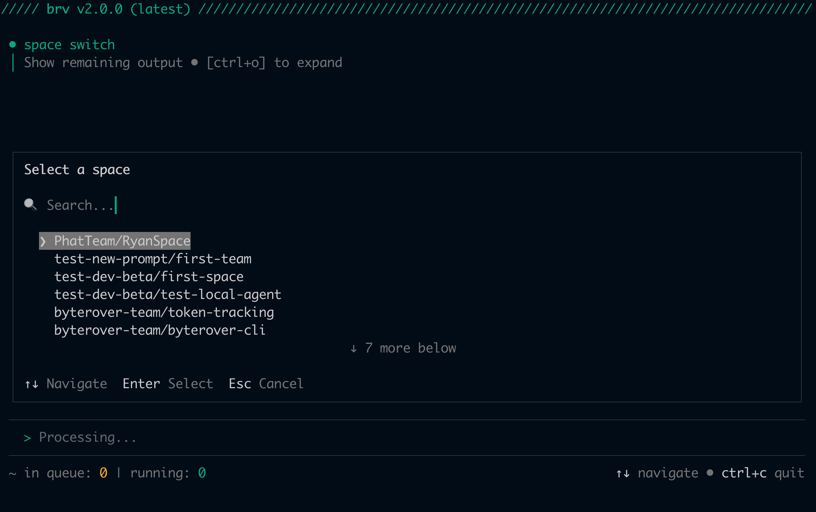The width and height of the screenshot is (816, 512).
Task: Click the Enter Select action hint
Action: (167, 383)
